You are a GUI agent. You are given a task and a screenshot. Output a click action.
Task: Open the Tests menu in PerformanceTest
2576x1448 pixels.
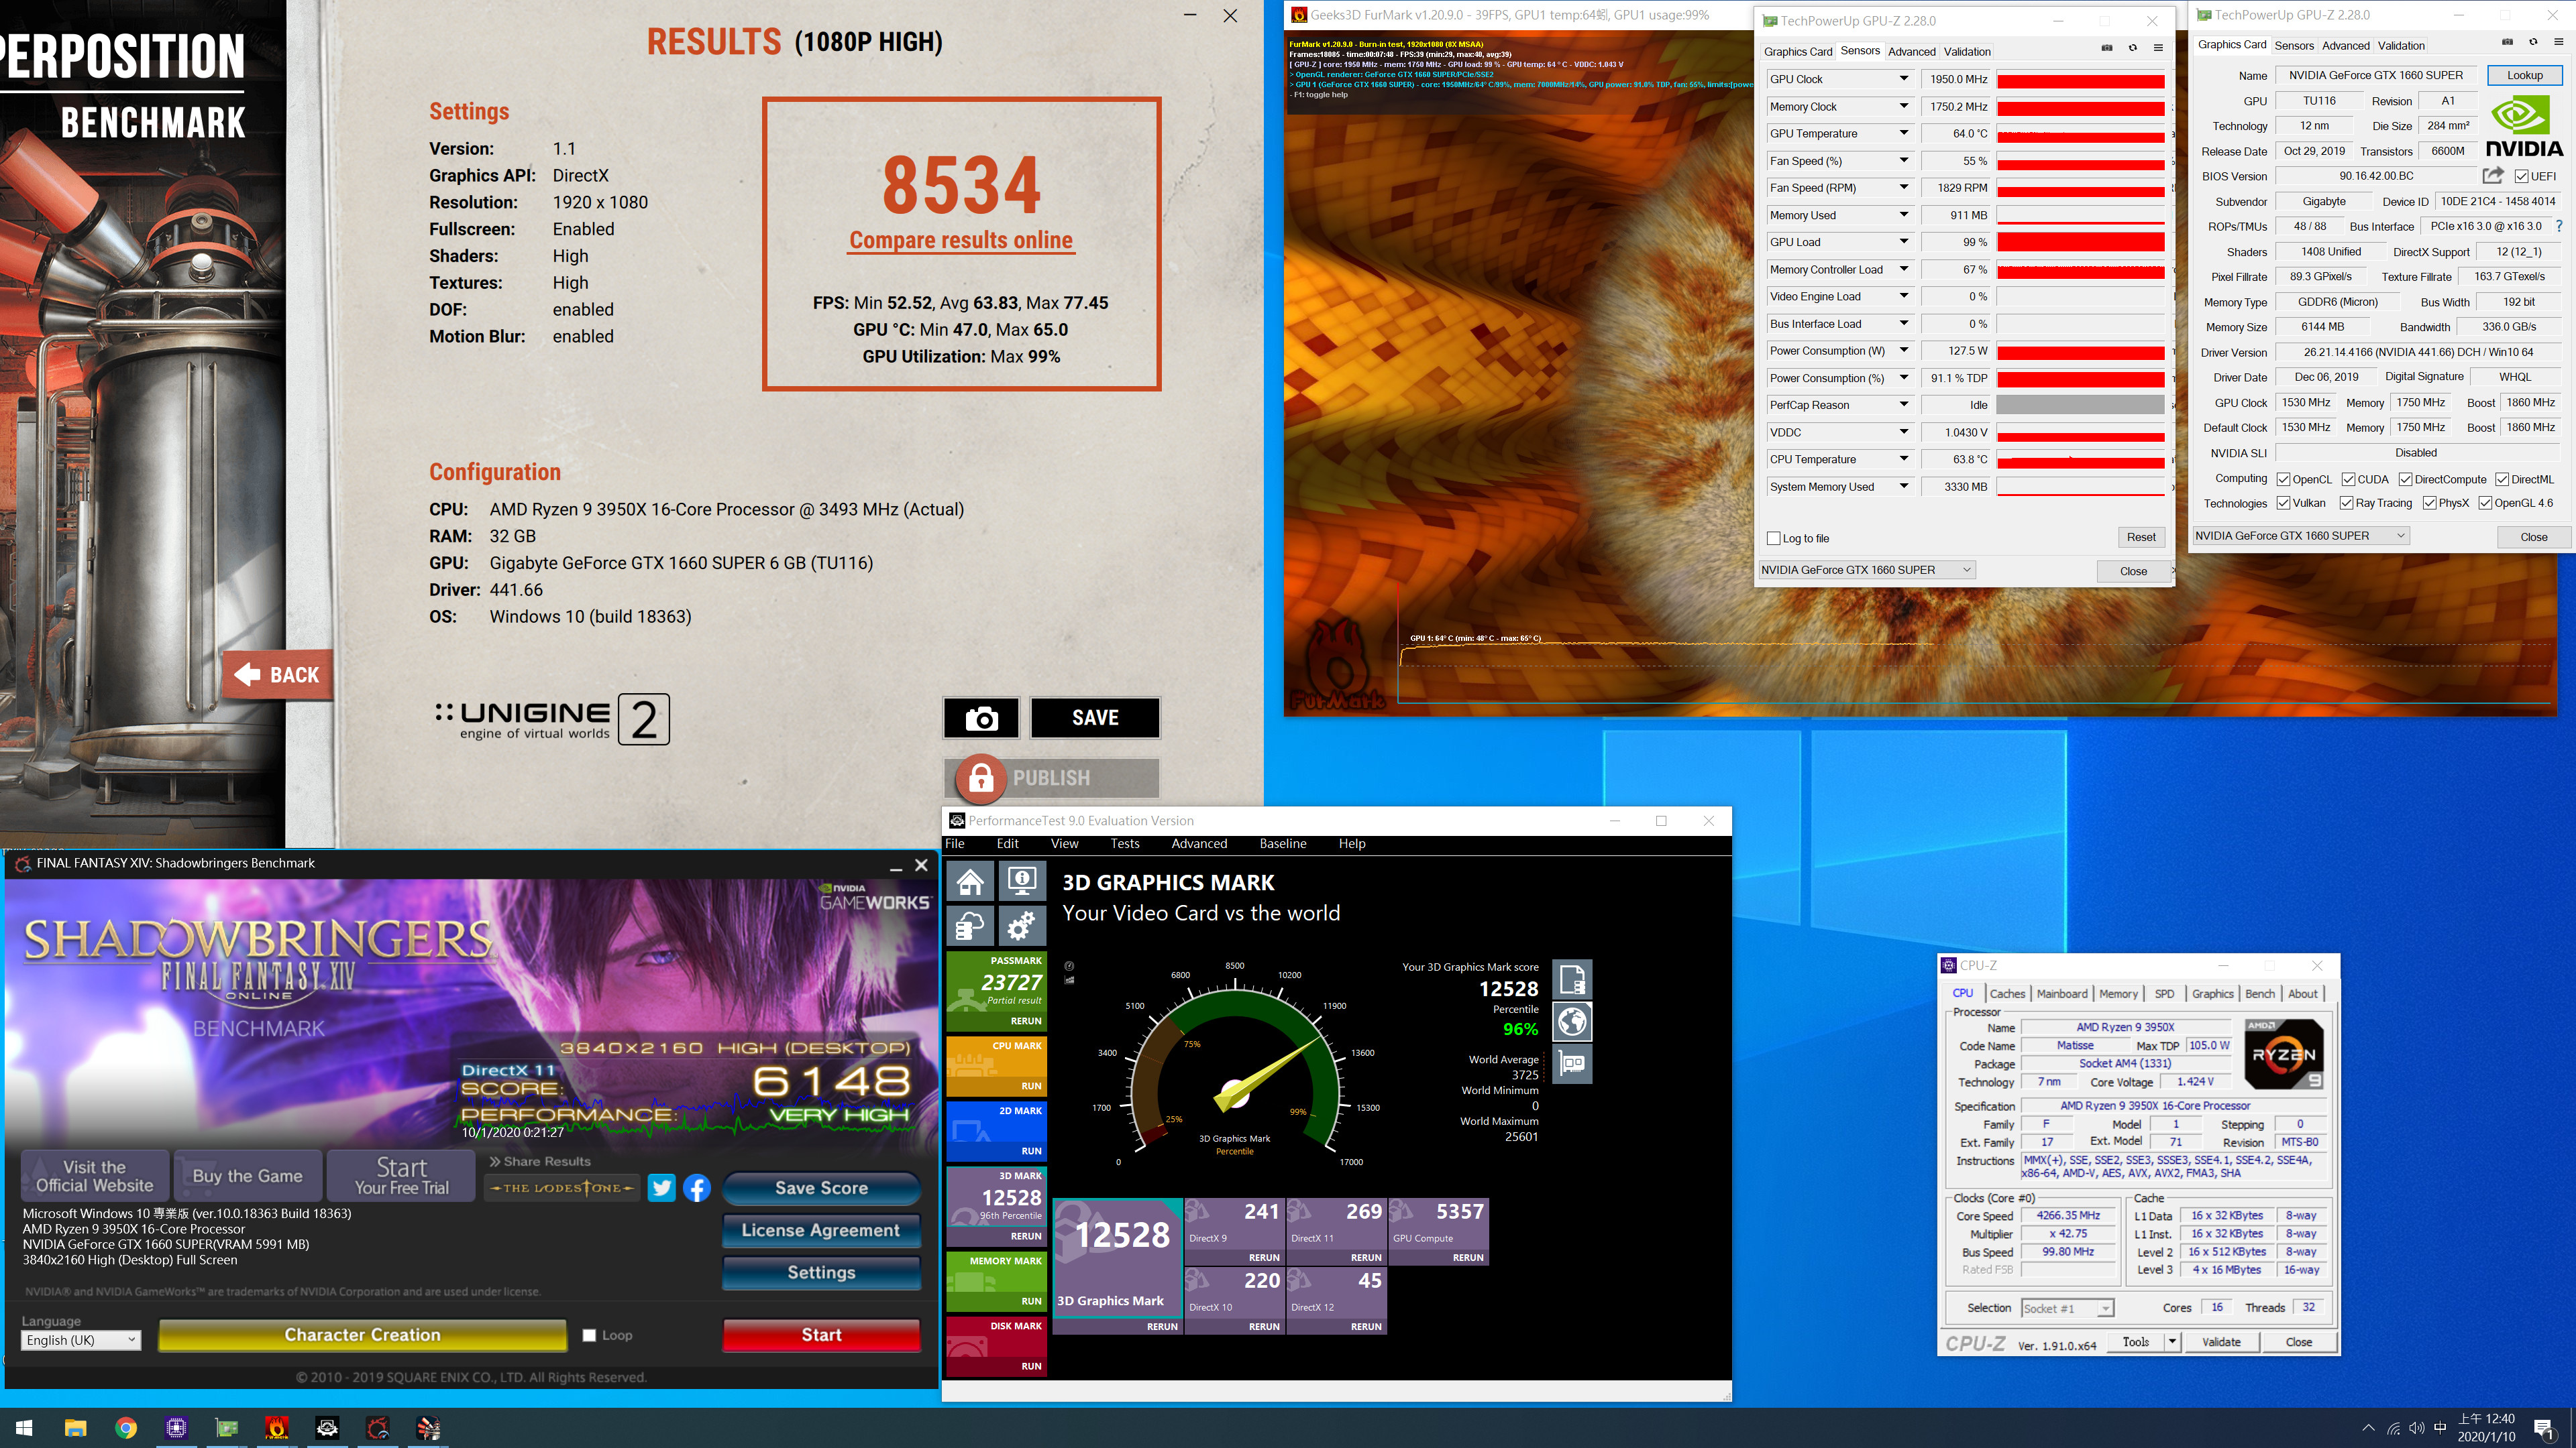(x=1124, y=843)
